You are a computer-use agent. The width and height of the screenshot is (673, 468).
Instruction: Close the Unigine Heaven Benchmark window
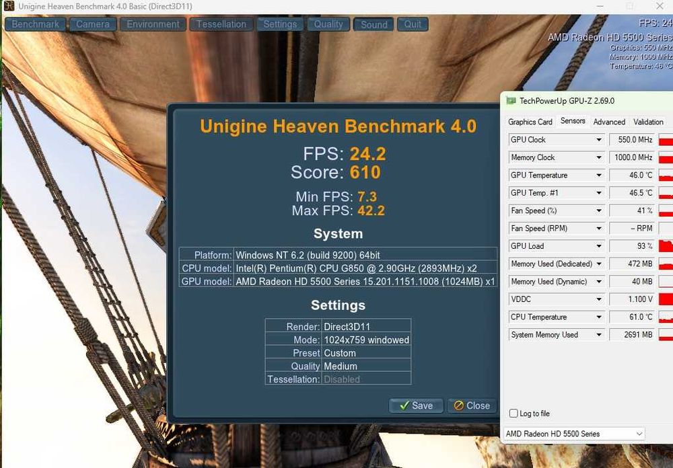(660, 6)
